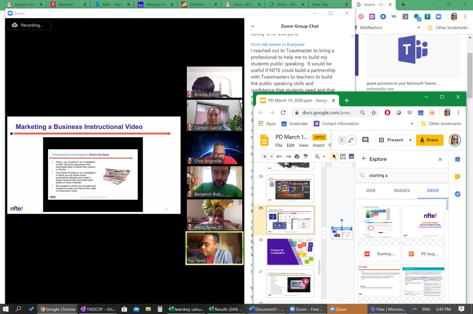
Task: Open the Contact information bookmark
Action: click(336, 123)
